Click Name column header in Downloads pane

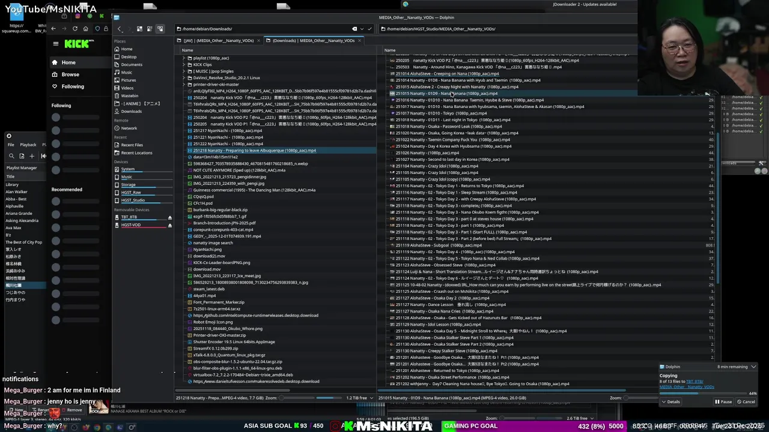point(187,50)
